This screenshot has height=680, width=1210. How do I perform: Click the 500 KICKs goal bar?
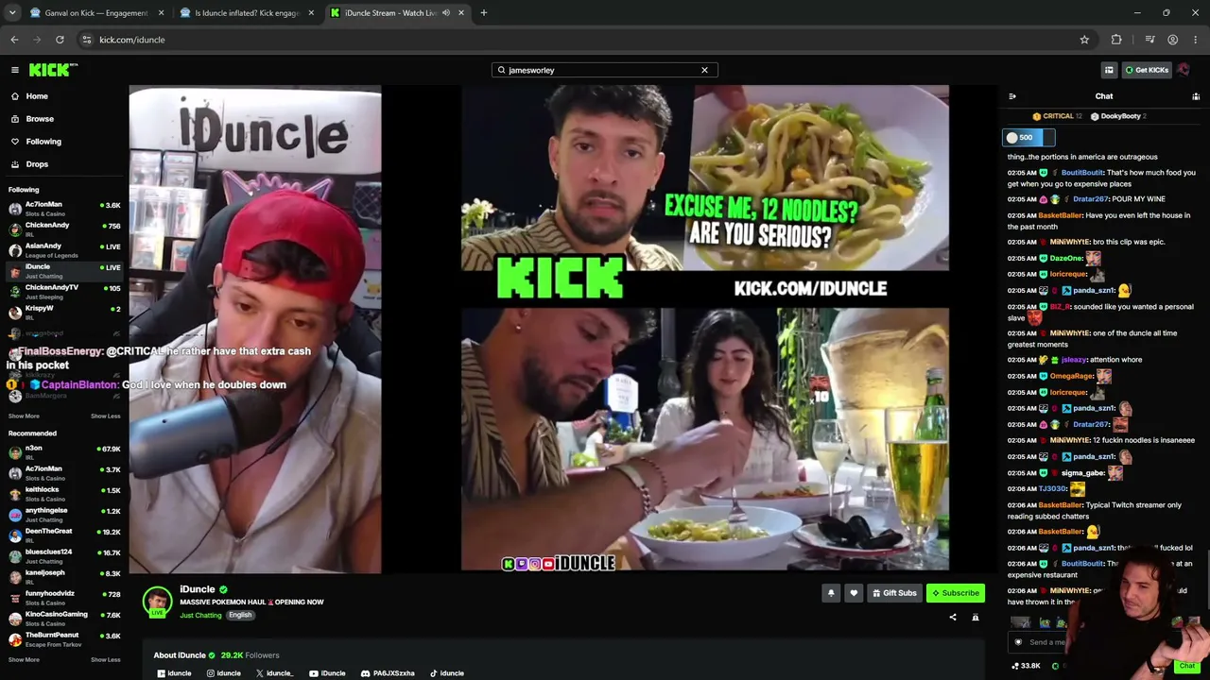[1028, 138]
